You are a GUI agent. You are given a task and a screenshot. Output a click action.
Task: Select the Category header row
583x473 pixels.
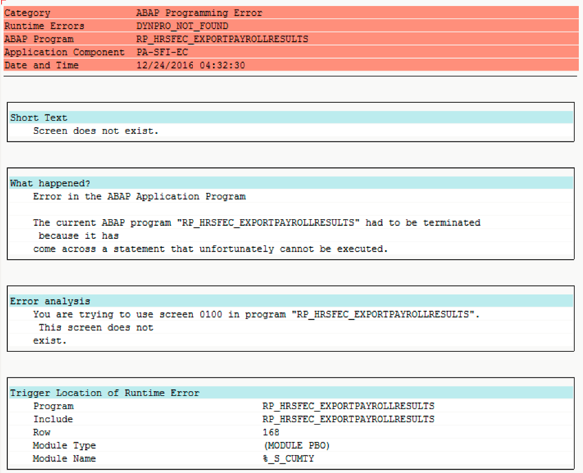pyautogui.click(x=291, y=13)
